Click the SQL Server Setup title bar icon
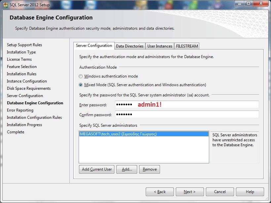 (5, 5)
